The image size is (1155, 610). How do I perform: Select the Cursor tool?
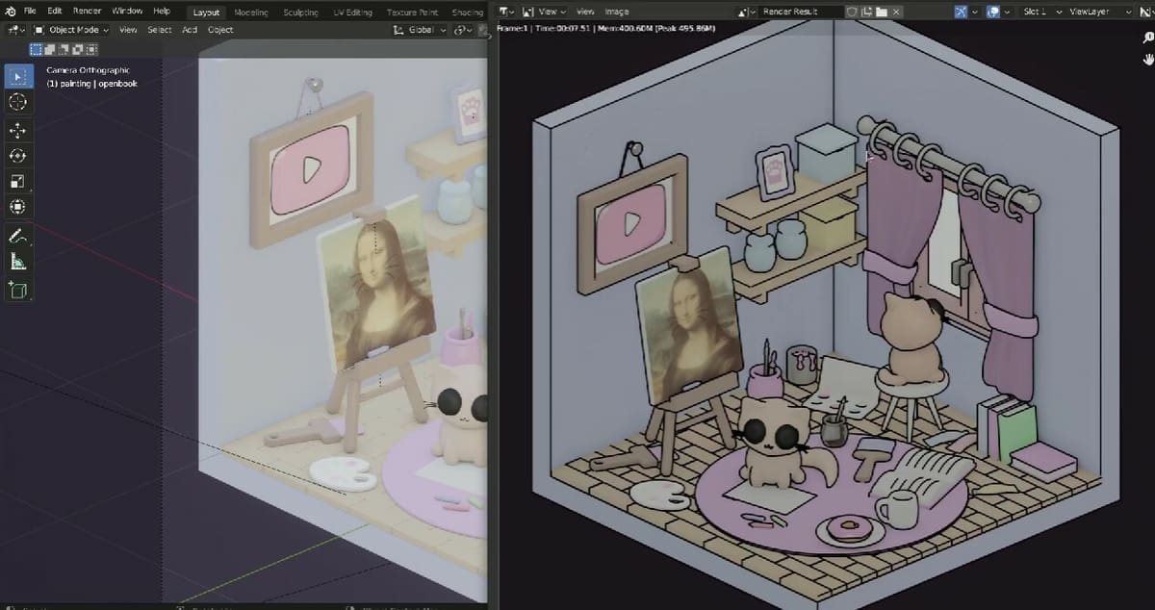[x=17, y=102]
